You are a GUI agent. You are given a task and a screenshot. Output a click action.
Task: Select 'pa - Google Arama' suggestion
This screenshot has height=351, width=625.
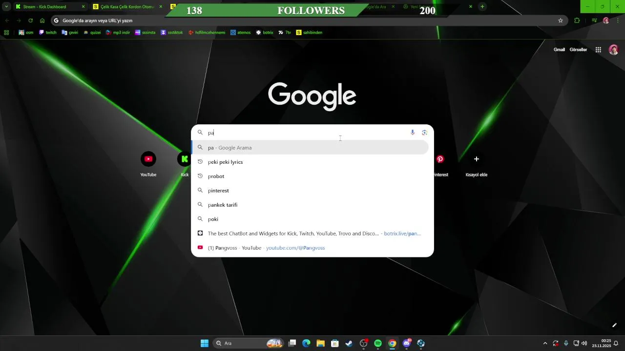pos(310,148)
